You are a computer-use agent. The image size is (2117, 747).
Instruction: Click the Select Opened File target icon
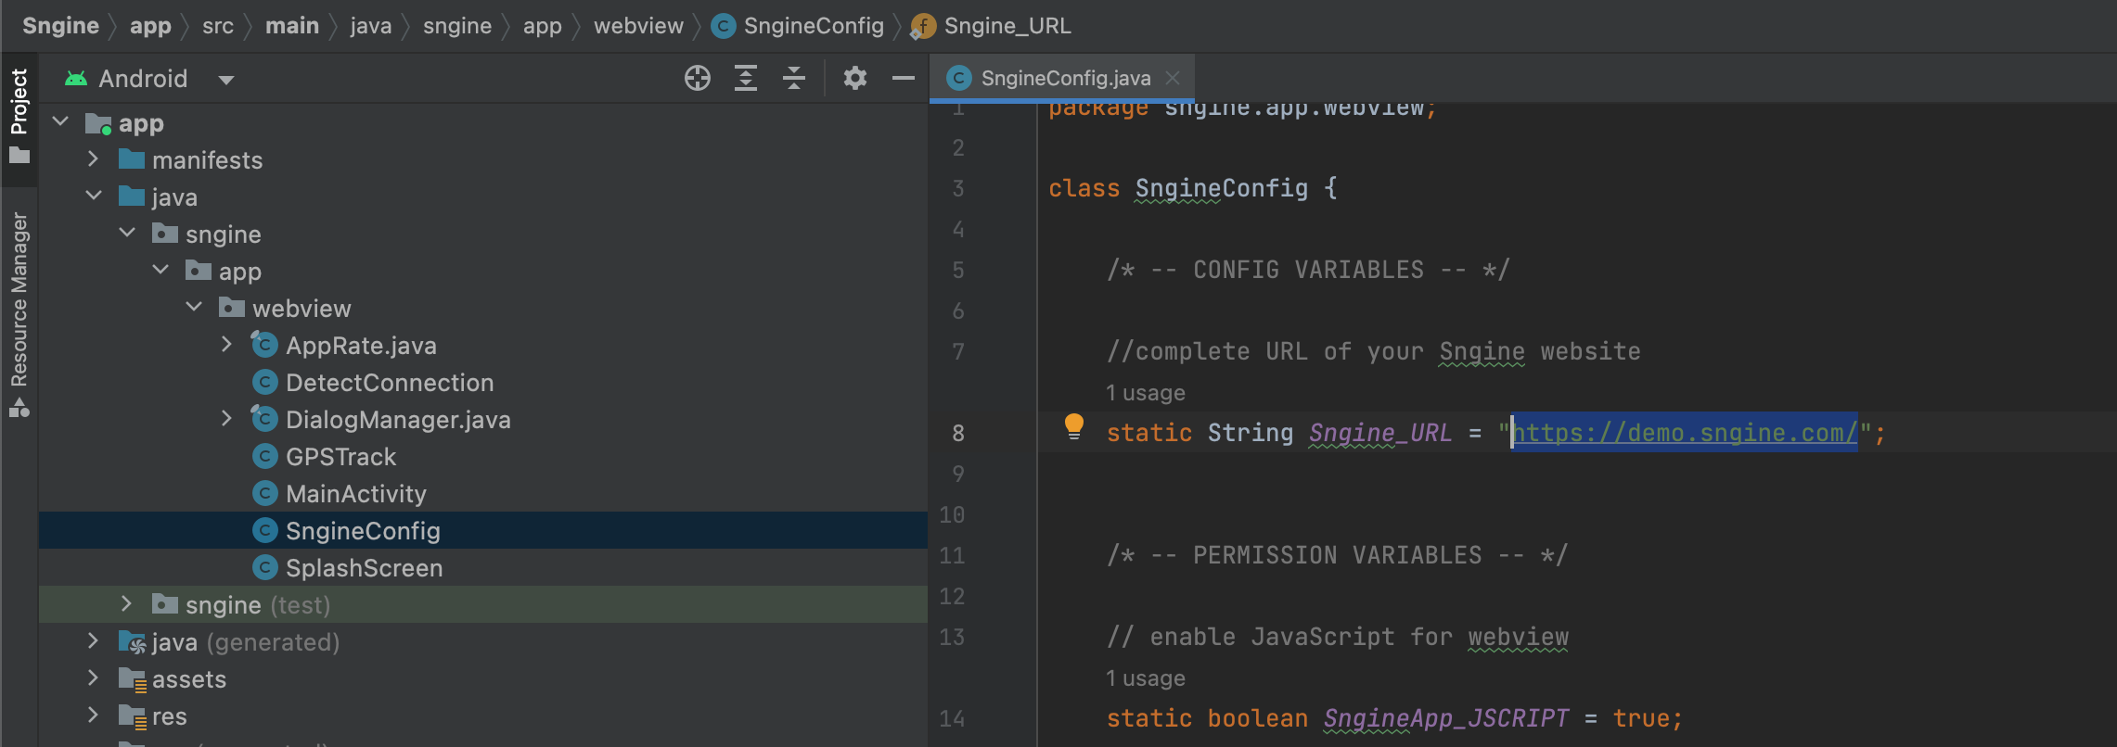pyautogui.click(x=697, y=79)
